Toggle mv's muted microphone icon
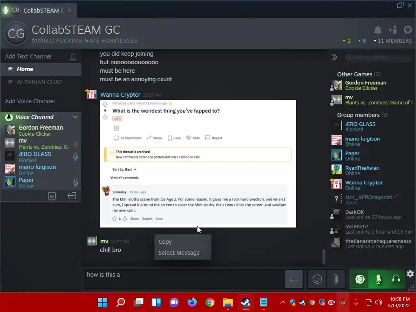416x312 pixels. [75, 143]
